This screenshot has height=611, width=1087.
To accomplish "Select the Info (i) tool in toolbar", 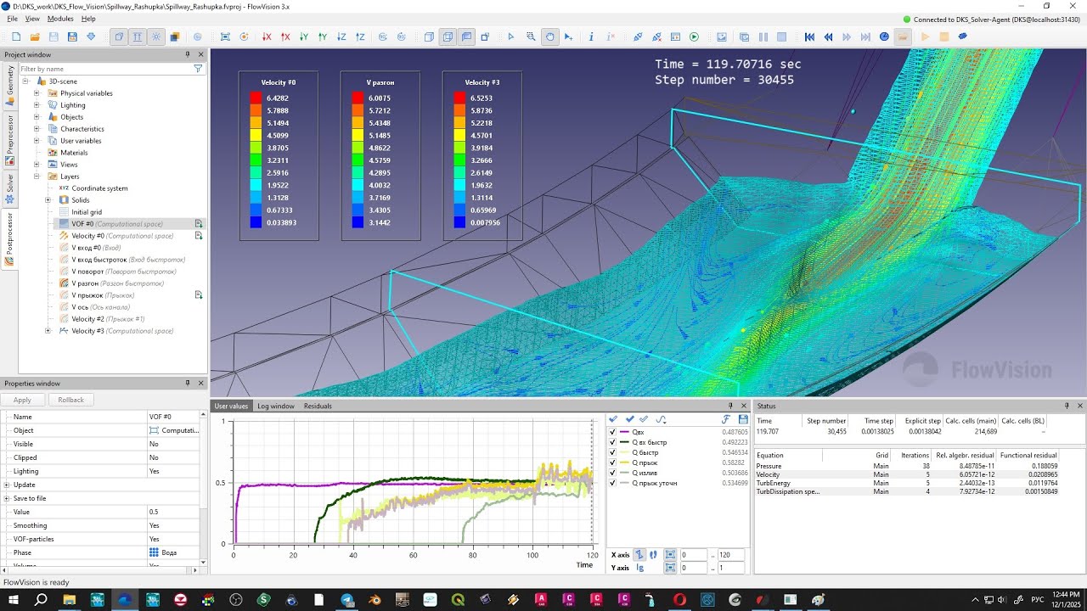I will pos(590,36).
